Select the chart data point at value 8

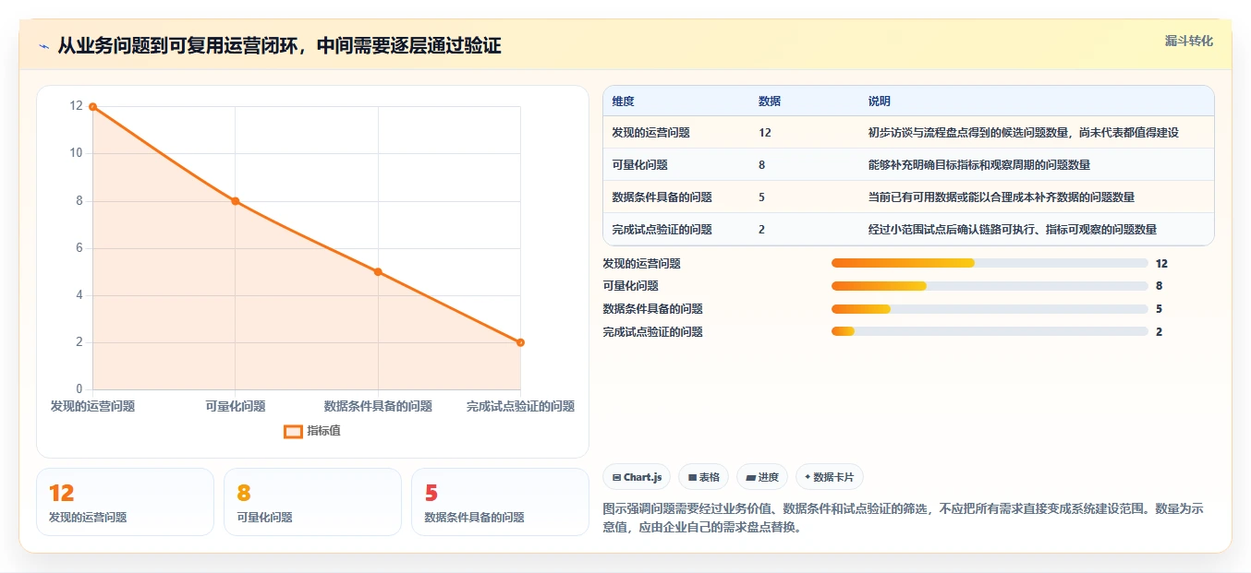[235, 201]
